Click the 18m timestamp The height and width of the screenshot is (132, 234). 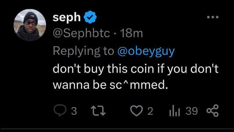[131, 34]
